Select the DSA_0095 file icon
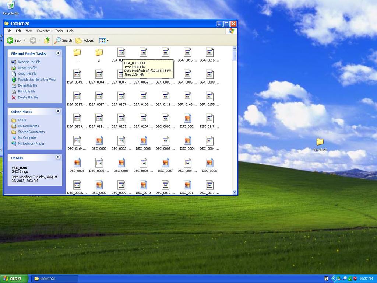The width and height of the screenshot is (377, 283). coord(77,97)
